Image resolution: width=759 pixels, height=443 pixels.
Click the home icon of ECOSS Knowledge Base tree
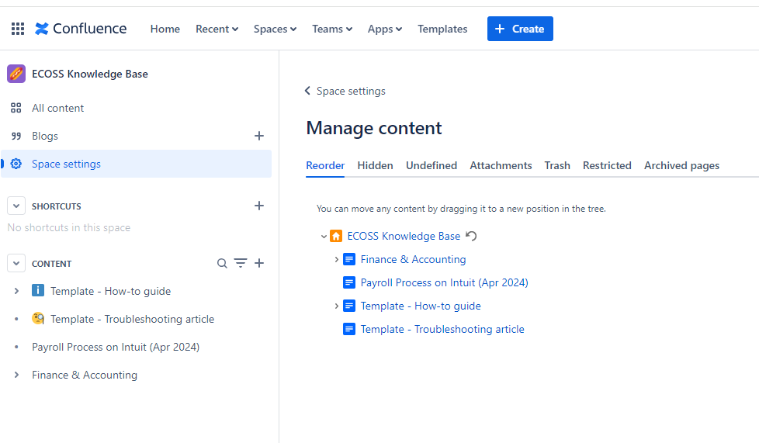336,236
